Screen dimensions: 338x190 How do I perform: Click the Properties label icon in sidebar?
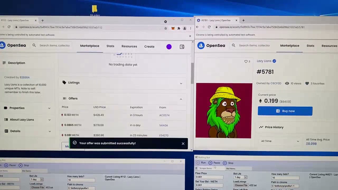coord(6,108)
